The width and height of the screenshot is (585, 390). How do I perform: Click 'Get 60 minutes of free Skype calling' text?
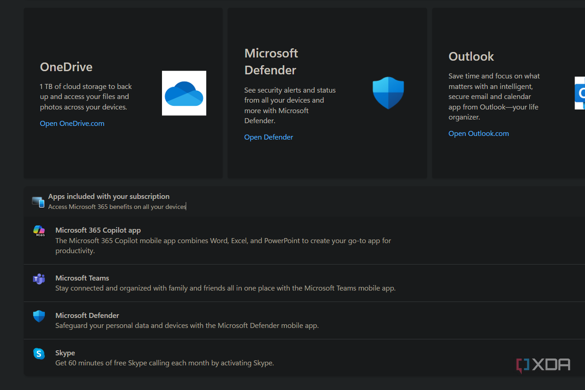[165, 363]
